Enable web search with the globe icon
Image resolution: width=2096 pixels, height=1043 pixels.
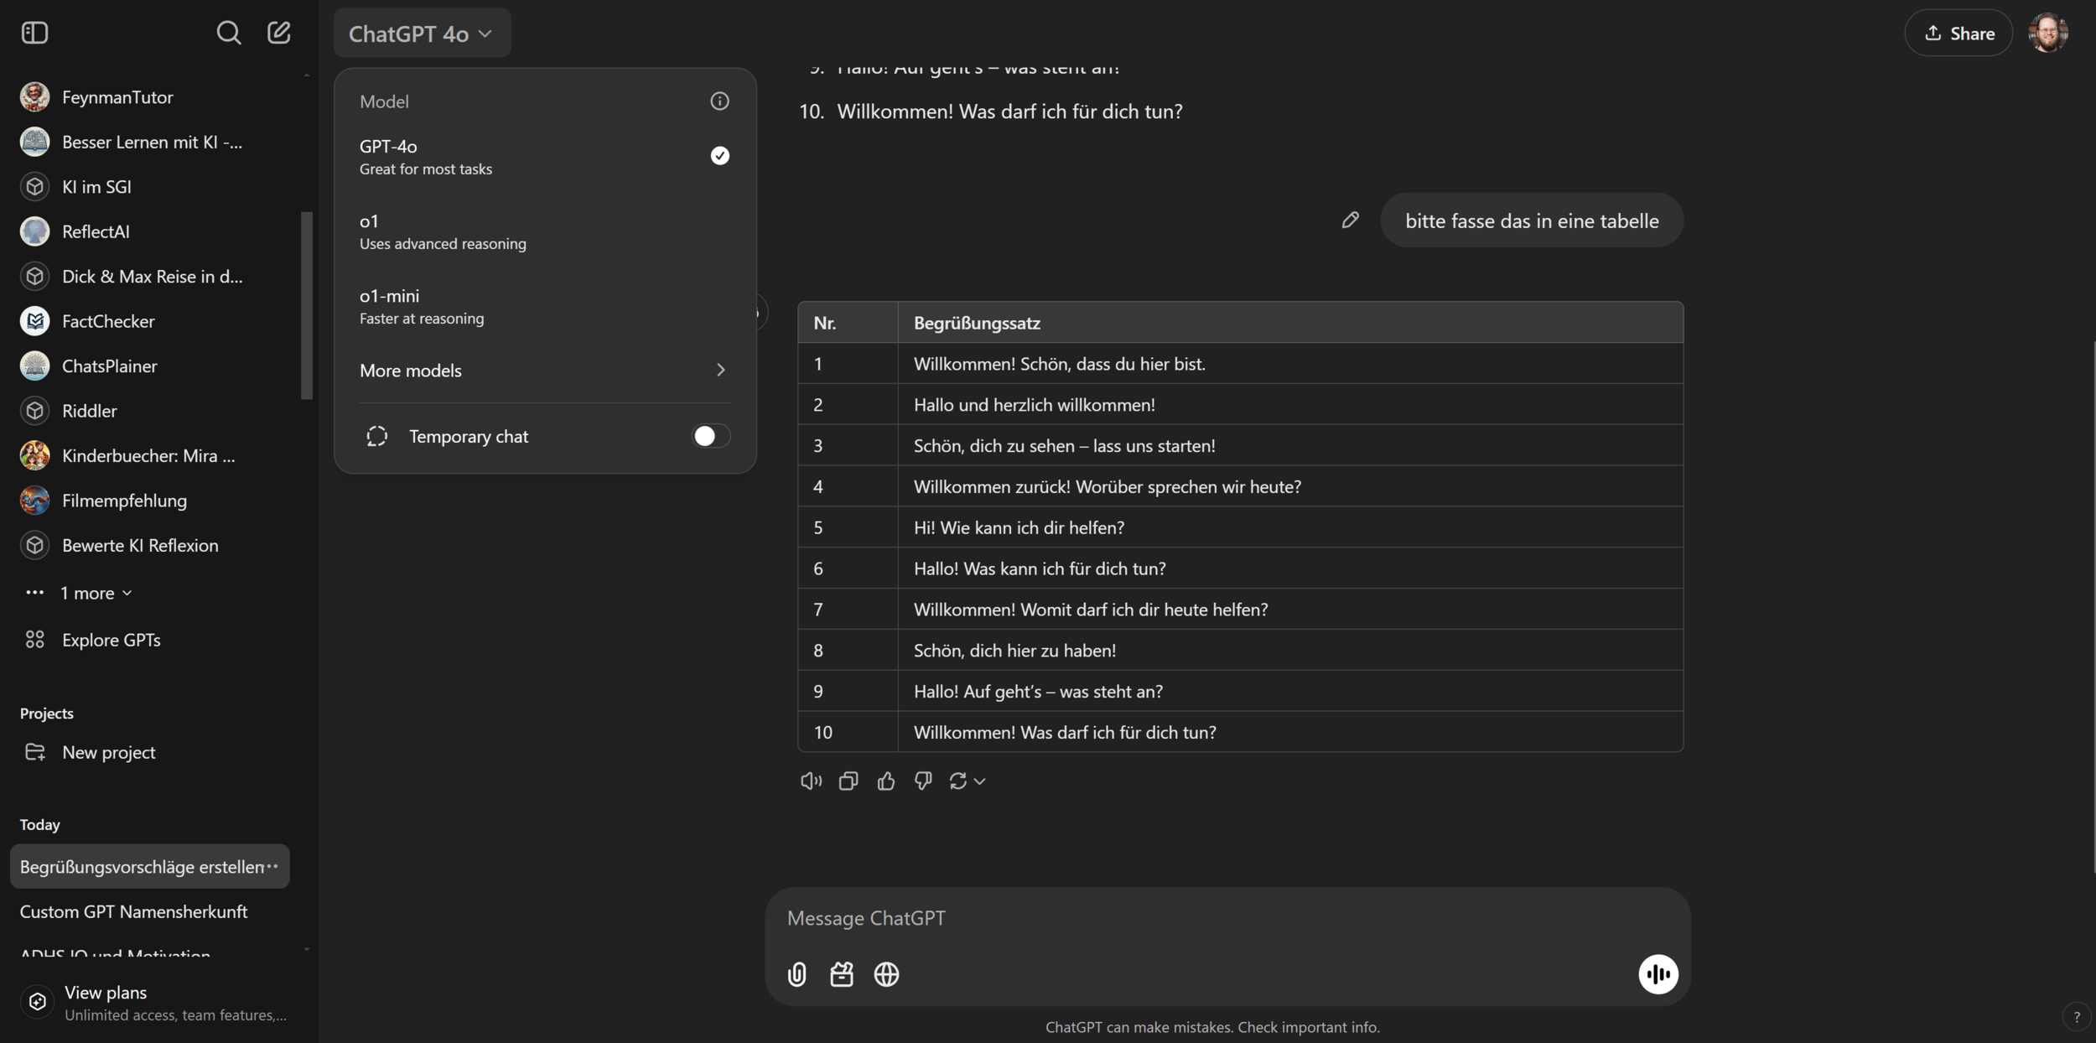click(x=886, y=973)
